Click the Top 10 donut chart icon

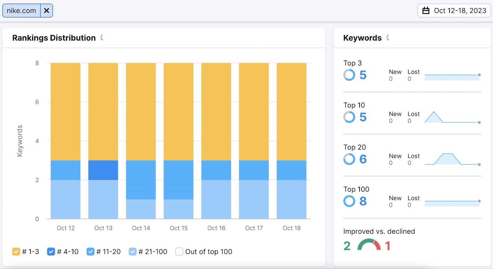point(349,117)
